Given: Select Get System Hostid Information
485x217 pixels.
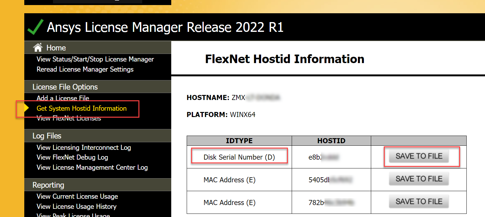Looking at the screenshot, I should pos(82,108).
